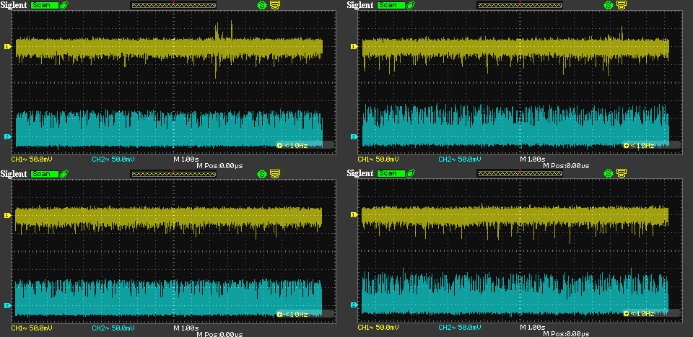Click the waveform memory bar in top-right capture
The image size is (693, 337).
pyautogui.click(x=520, y=5)
